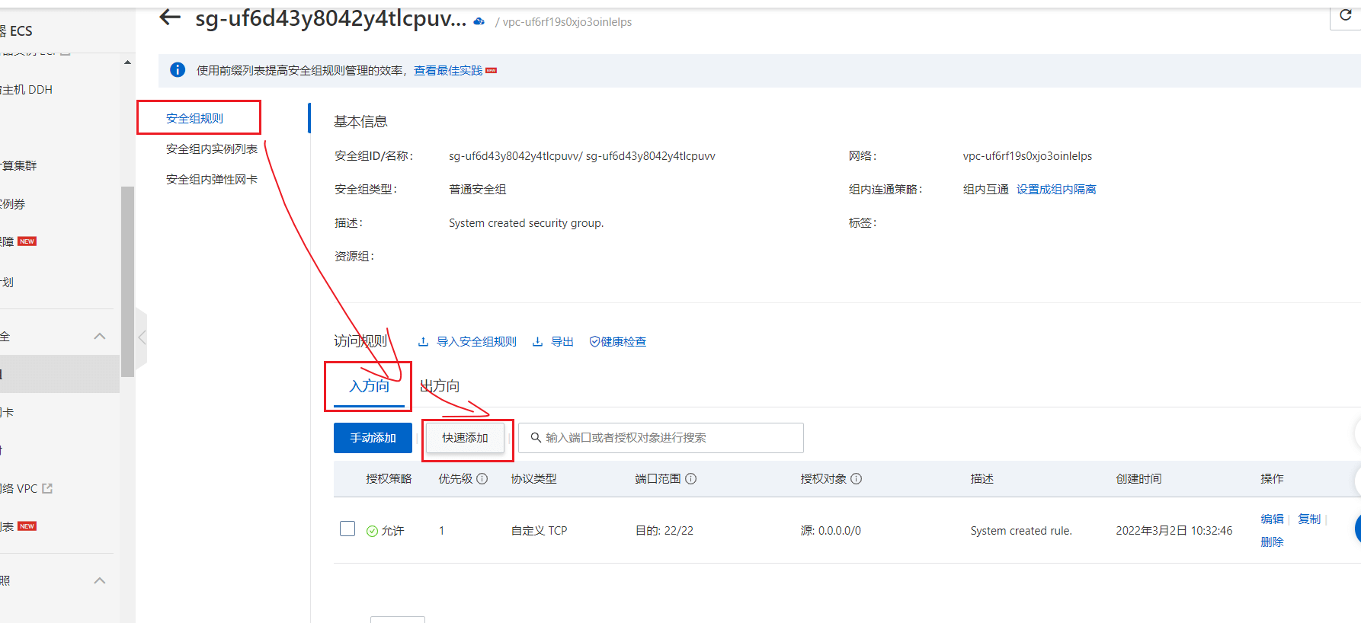Click the vpc-uf6rf19s0xjo3oinlelps breadcrumb
Image resolution: width=1361 pixels, height=623 pixels.
[x=567, y=22]
